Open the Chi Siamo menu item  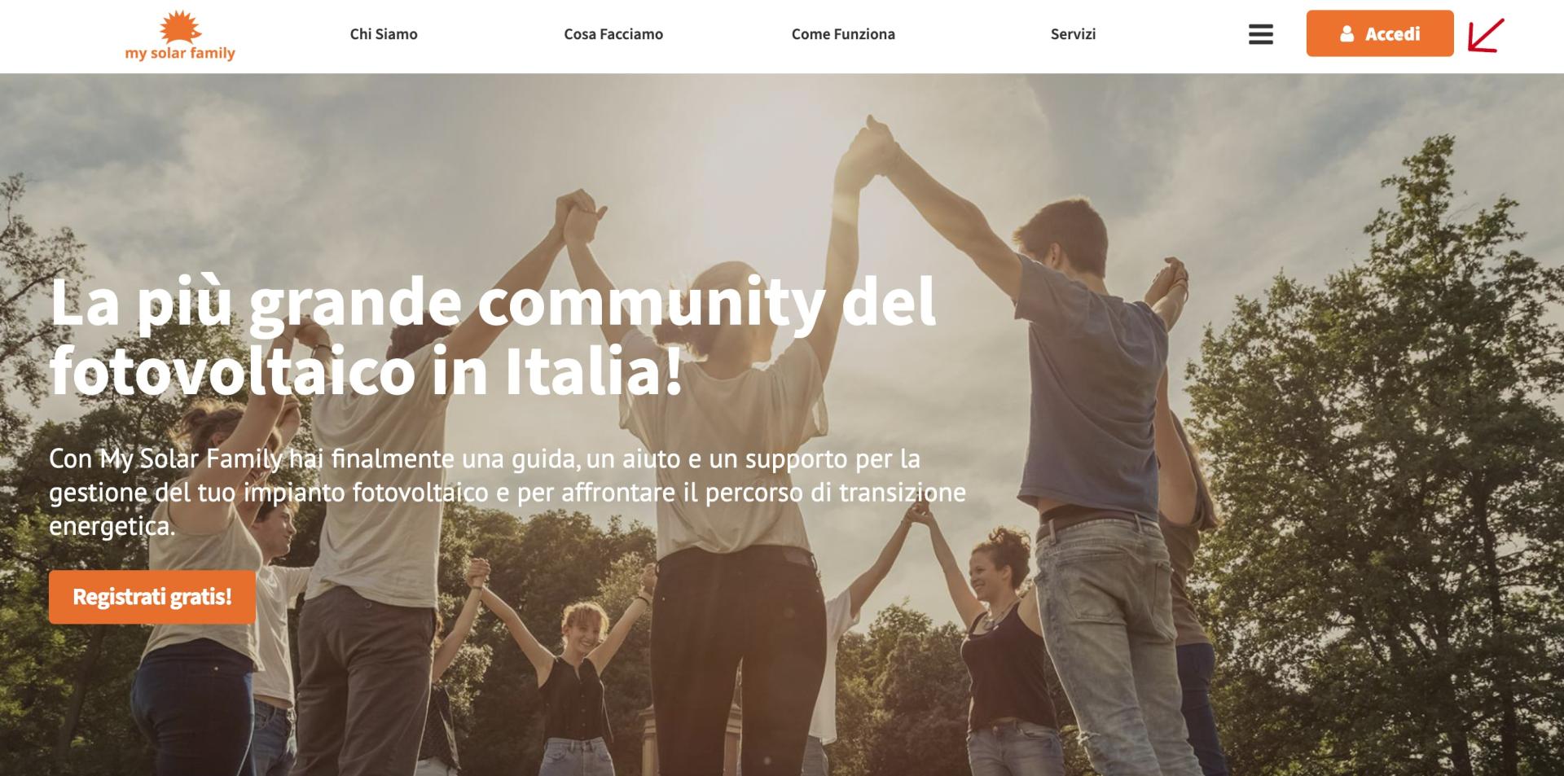point(384,34)
